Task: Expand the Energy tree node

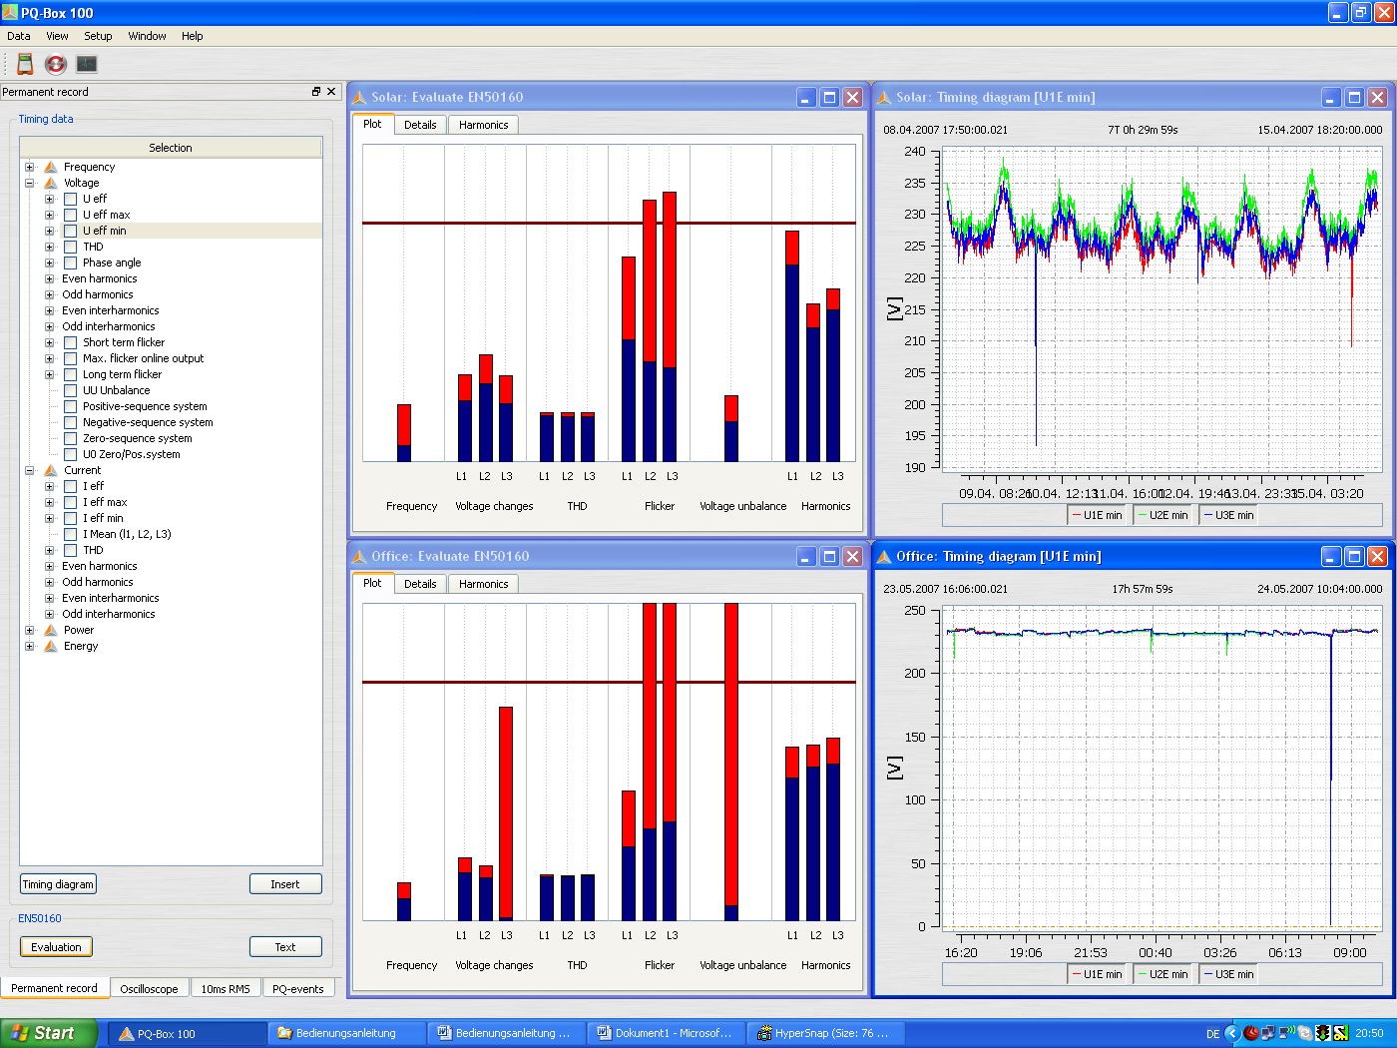Action: pyautogui.click(x=29, y=646)
